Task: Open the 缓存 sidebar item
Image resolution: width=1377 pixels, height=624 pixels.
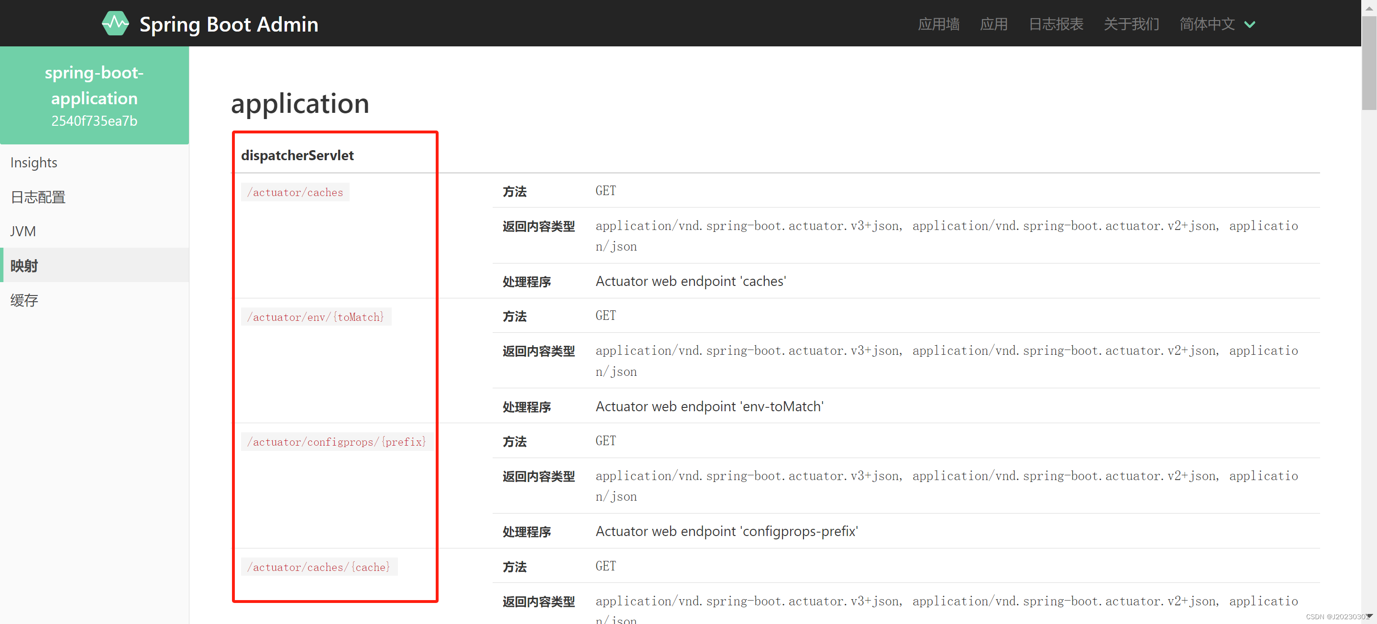Action: (x=24, y=300)
